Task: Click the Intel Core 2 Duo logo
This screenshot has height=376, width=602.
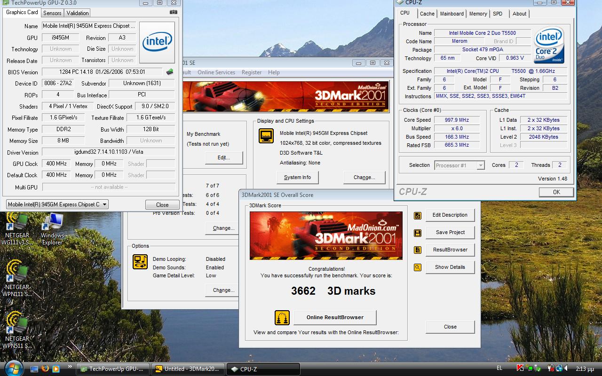Action: tap(549, 45)
